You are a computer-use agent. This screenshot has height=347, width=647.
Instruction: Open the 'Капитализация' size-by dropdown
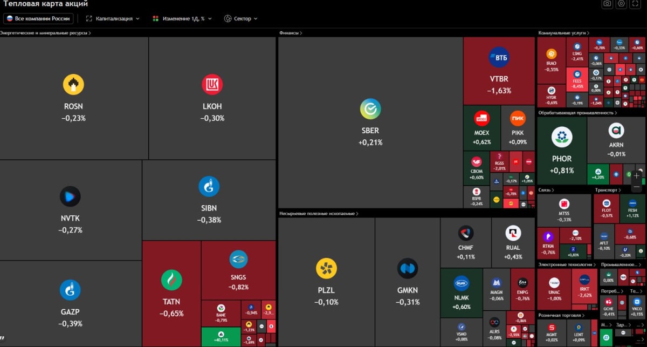point(113,18)
